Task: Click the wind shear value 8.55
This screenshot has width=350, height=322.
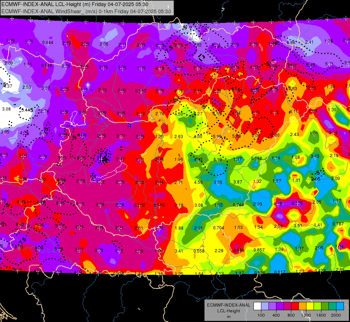Action: coord(178,45)
